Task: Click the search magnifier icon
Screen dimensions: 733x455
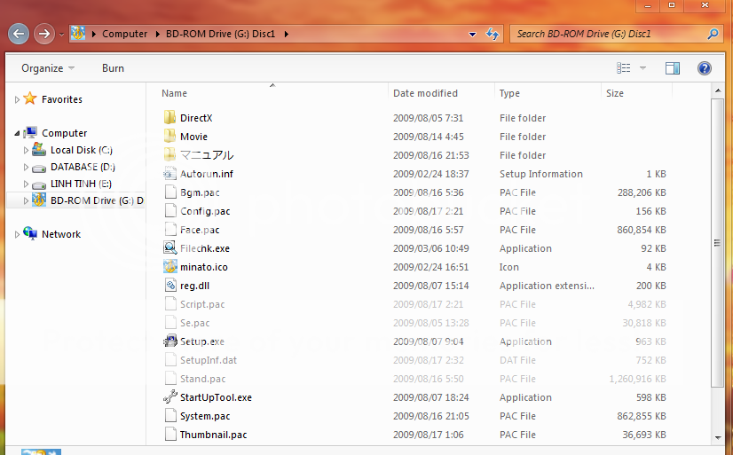Action: click(713, 35)
